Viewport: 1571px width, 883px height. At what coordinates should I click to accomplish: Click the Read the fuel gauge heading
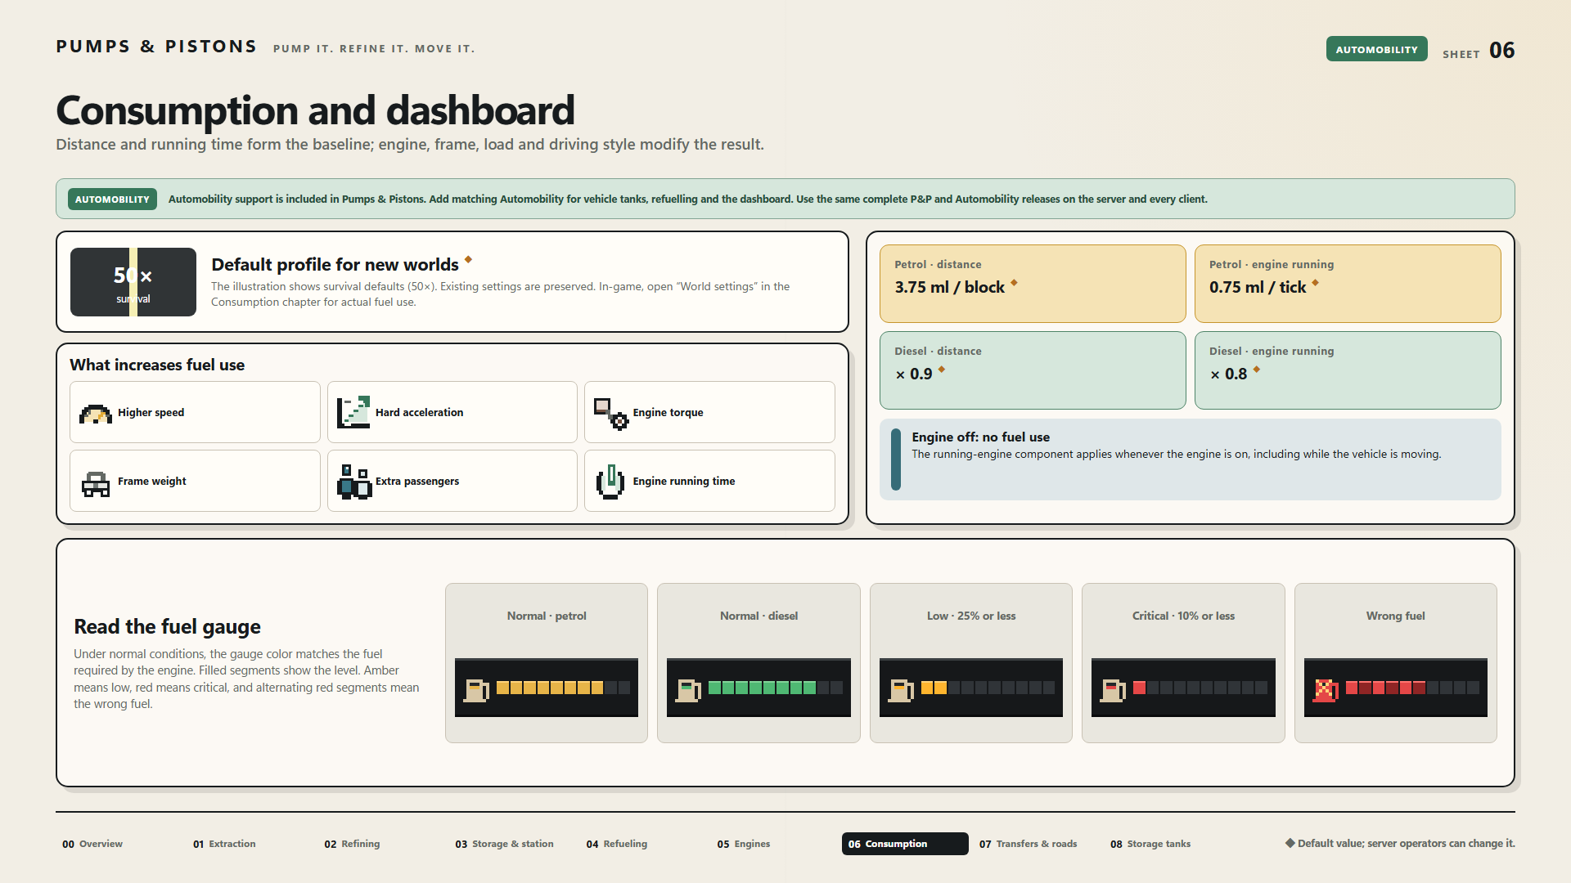click(167, 627)
